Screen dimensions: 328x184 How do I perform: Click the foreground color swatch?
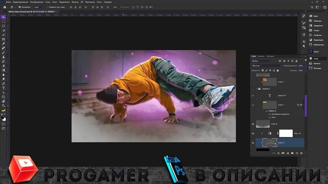tap(2, 118)
